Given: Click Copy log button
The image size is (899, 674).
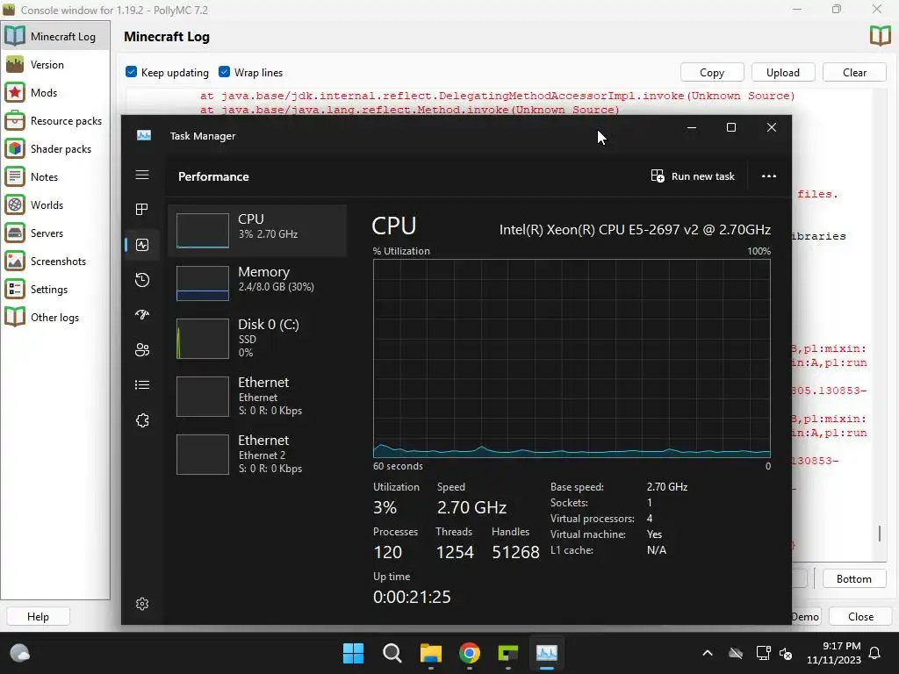Looking at the screenshot, I should tap(712, 73).
